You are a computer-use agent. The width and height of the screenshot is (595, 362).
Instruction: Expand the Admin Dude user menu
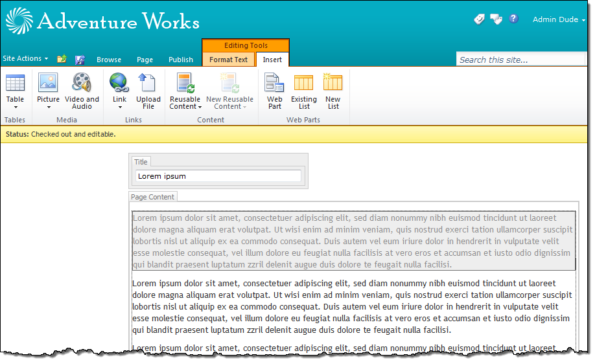559,19
